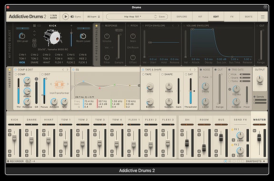The height and width of the screenshot is (181, 274).
Task: Click the noise Decay knob
Action: pos(205,86)
